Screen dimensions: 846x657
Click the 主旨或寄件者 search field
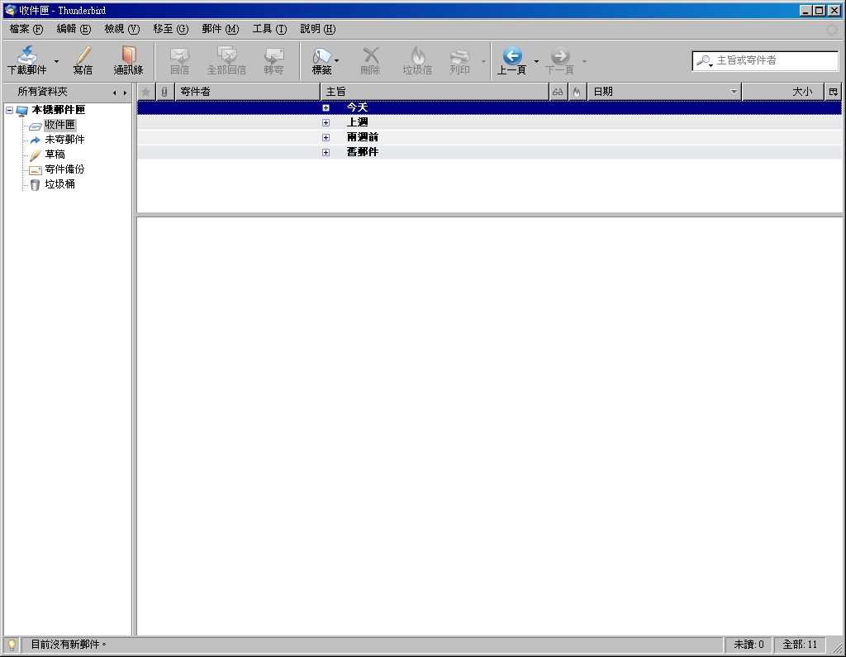pyautogui.click(x=774, y=60)
